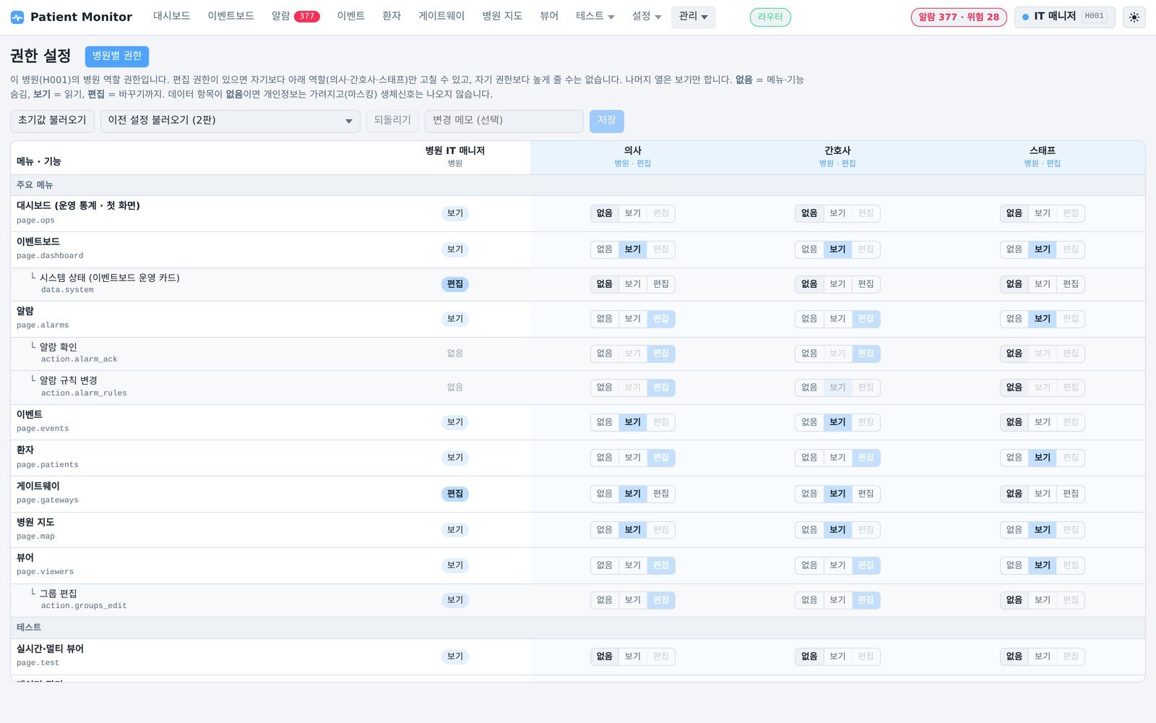
Task: Set 스태프 시스템 상태 permission to 편집
Action: tap(1071, 284)
